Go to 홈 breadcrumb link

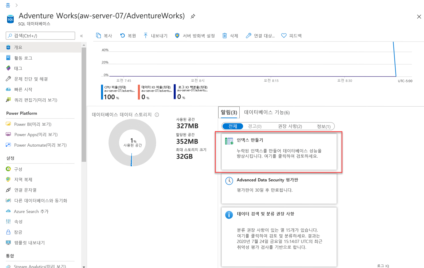(8, 5)
